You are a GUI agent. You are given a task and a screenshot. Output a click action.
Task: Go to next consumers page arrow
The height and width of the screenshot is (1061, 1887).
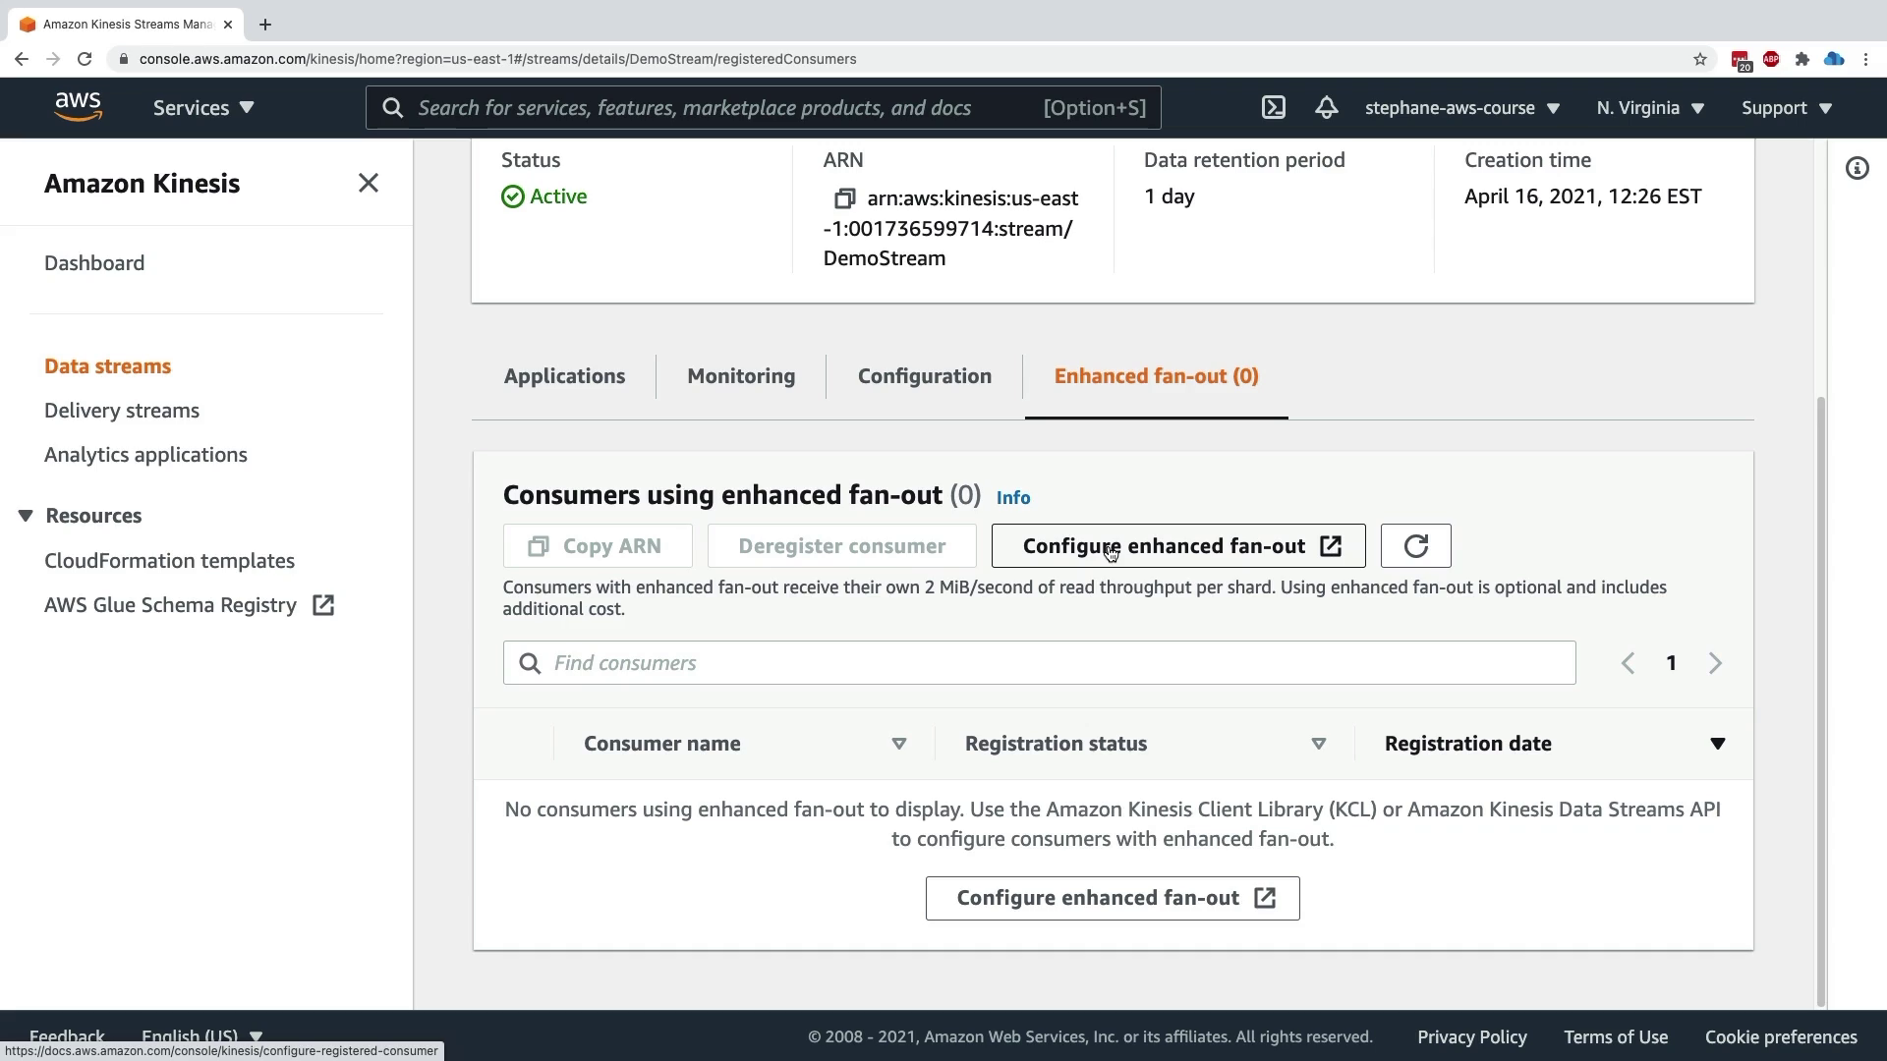pos(1715,663)
